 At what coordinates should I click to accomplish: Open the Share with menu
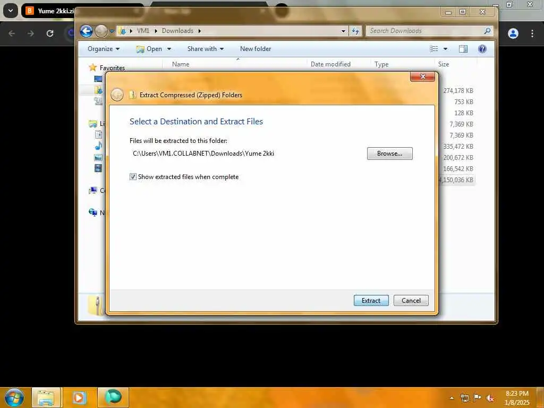coord(206,49)
